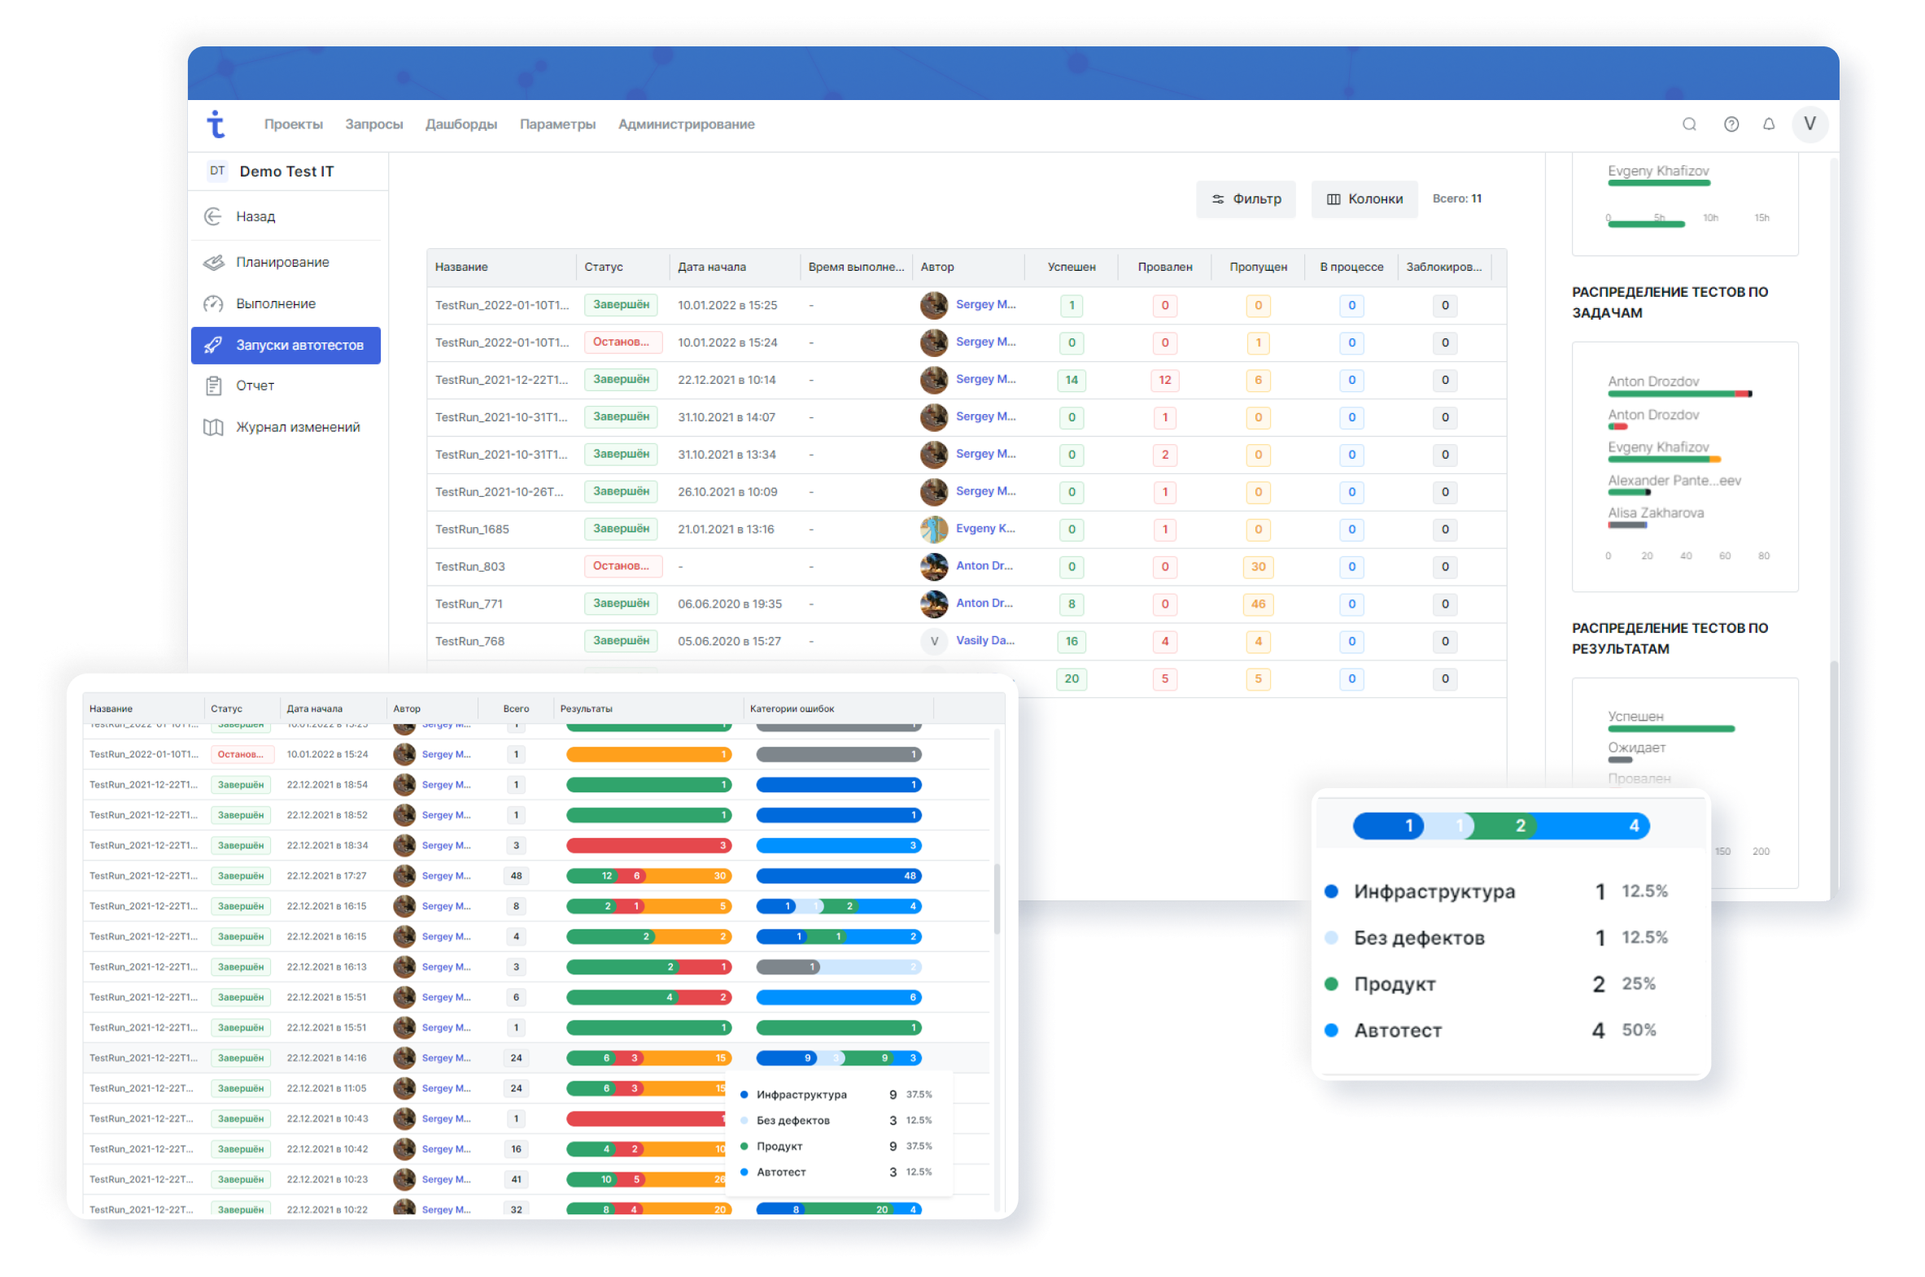Open the Проекты menu

click(x=293, y=124)
